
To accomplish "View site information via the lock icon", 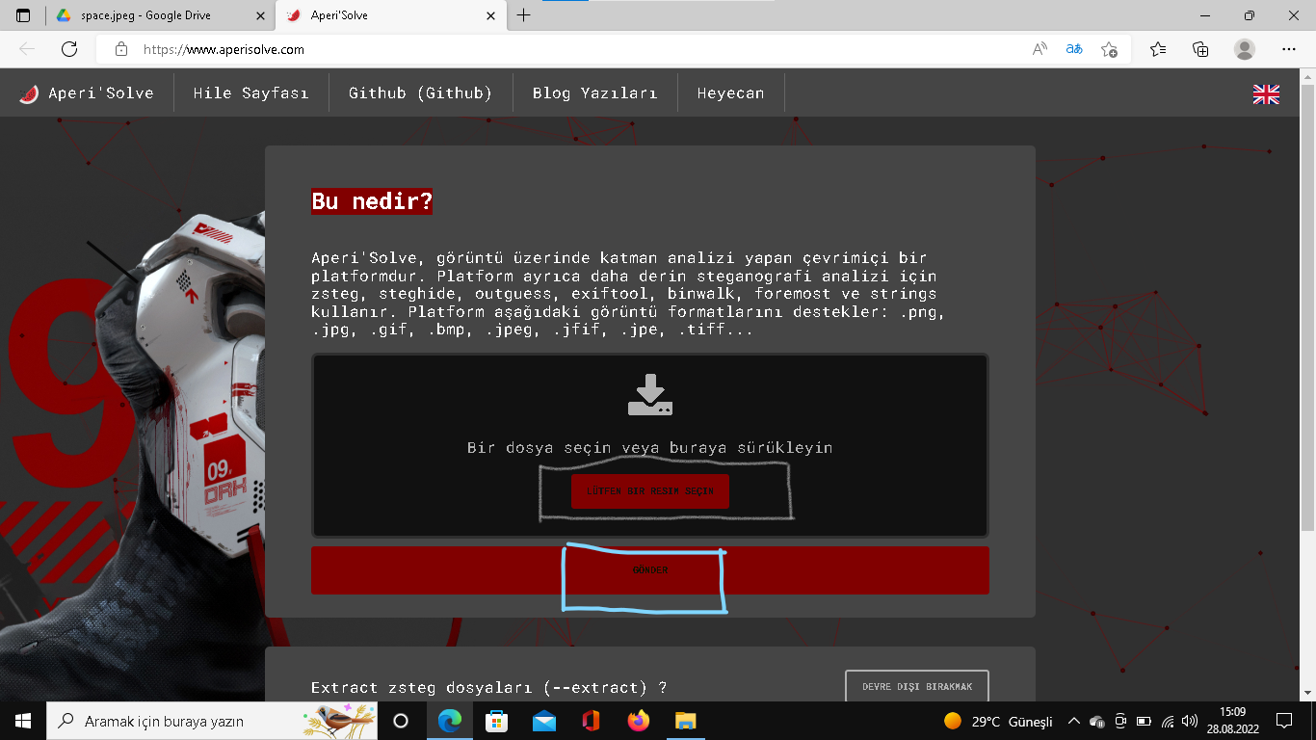I will point(121,49).
